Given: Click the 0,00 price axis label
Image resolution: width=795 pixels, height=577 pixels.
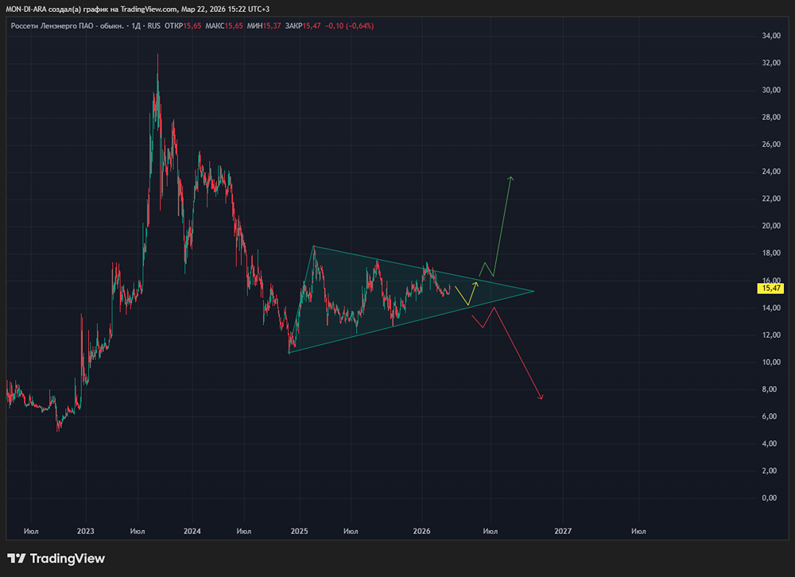Looking at the screenshot, I should (769, 498).
